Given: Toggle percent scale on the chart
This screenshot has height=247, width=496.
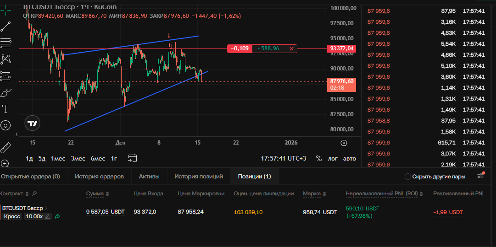Looking at the screenshot, I should (x=318, y=158).
